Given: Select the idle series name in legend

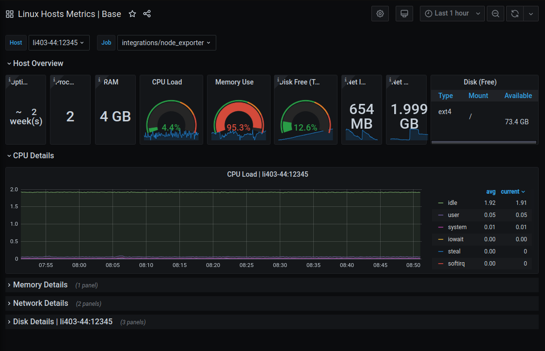Looking at the screenshot, I should [453, 202].
